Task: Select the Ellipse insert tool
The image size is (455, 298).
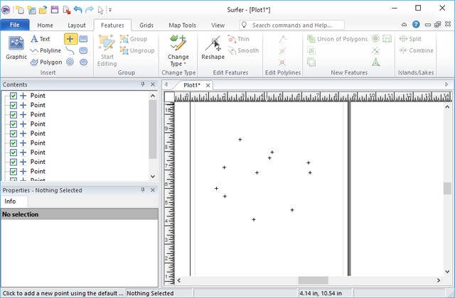Action: (84, 62)
